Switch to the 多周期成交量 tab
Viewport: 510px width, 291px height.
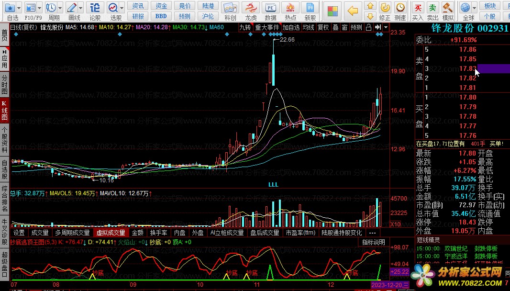pos(72,233)
